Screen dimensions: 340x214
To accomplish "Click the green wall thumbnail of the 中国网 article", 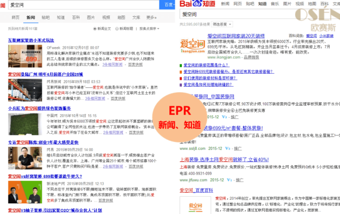I will pyautogui.click(x=25, y=124).
